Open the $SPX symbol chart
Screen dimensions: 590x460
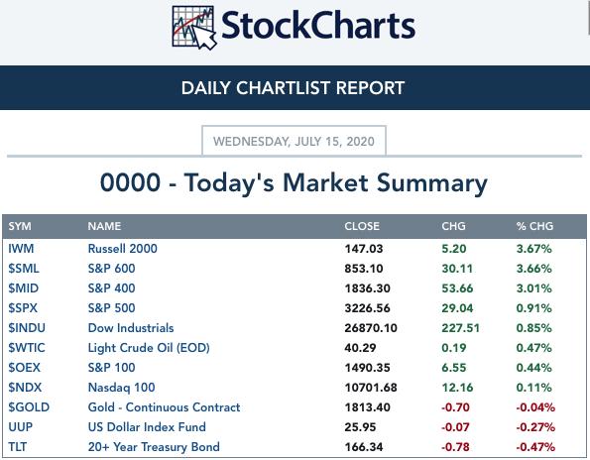pos(23,308)
